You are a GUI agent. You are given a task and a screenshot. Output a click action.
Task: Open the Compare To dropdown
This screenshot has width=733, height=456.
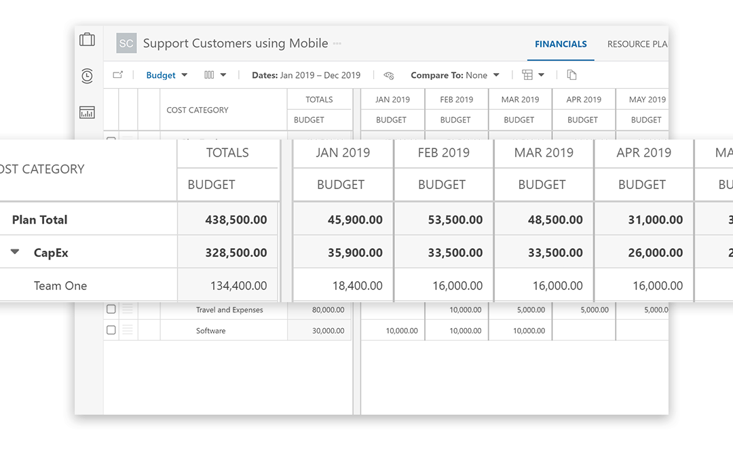[455, 75]
